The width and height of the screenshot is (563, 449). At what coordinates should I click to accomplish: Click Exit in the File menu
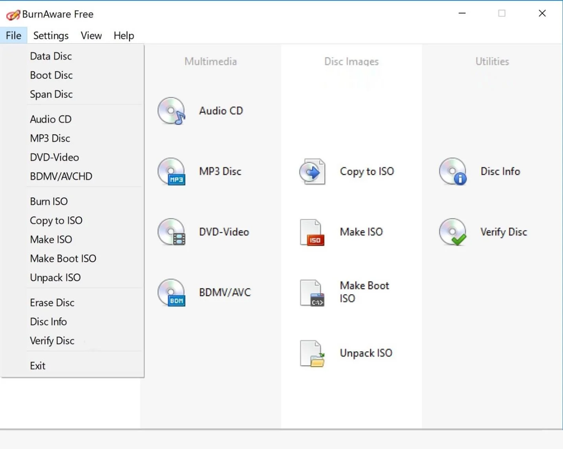tap(72, 366)
